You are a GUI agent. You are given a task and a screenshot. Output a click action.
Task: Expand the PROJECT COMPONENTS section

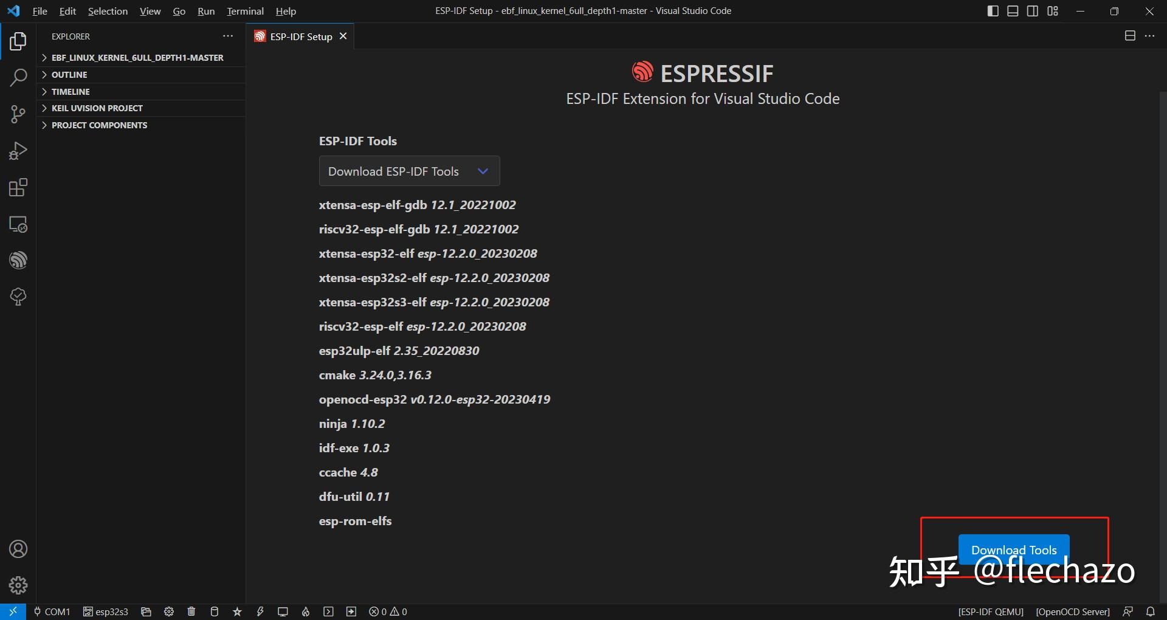coord(141,125)
